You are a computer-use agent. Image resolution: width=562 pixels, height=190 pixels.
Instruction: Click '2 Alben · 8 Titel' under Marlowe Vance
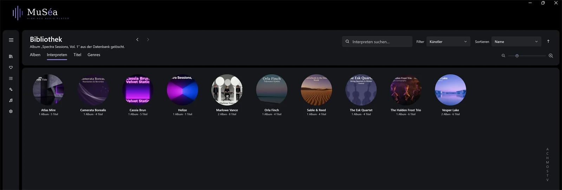[x=227, y=114]
